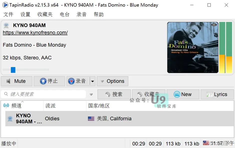
Task: Open the Options dropdown button
Action: point(113,81)
